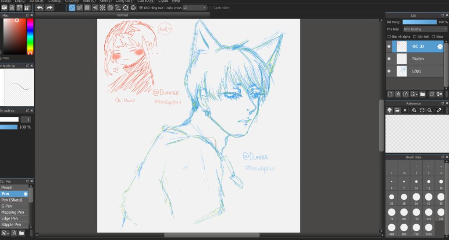Open the Điều chỉnh correction dropdown
This screenshot has width=449, height=240.
click(194, 8)
